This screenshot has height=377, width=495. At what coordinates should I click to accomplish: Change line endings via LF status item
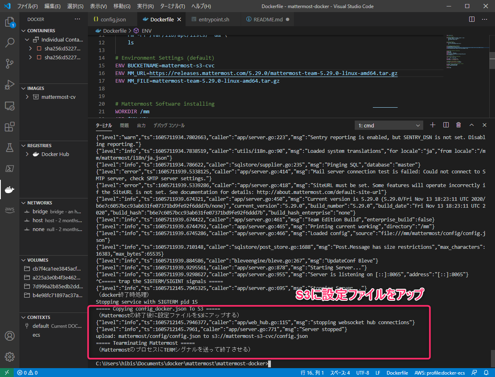tap(378, 373)
